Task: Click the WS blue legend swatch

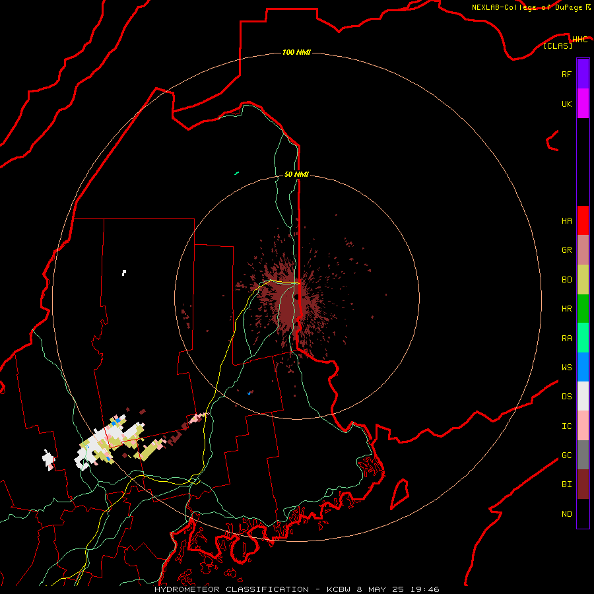Action: [583, 367]
